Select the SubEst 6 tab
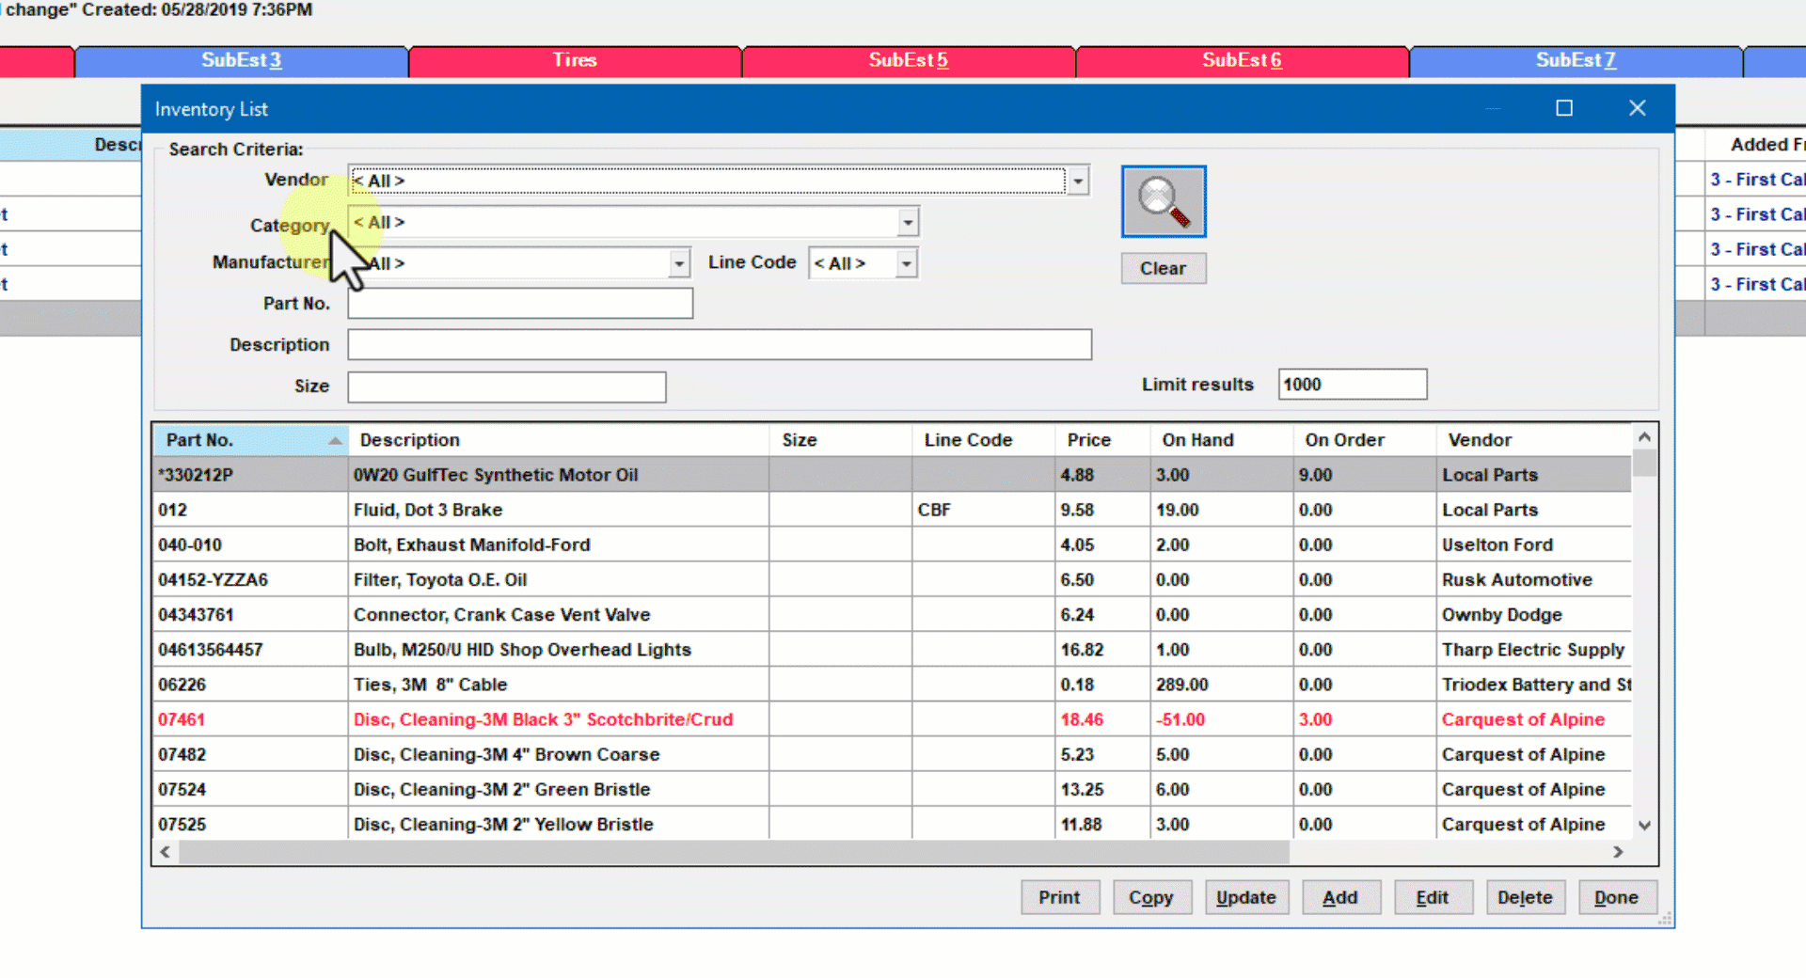This screenshot has height=978, width=1806. coord(1242,60)
